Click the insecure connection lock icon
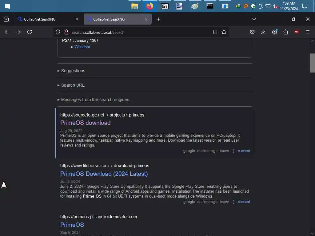 [66, 32]
